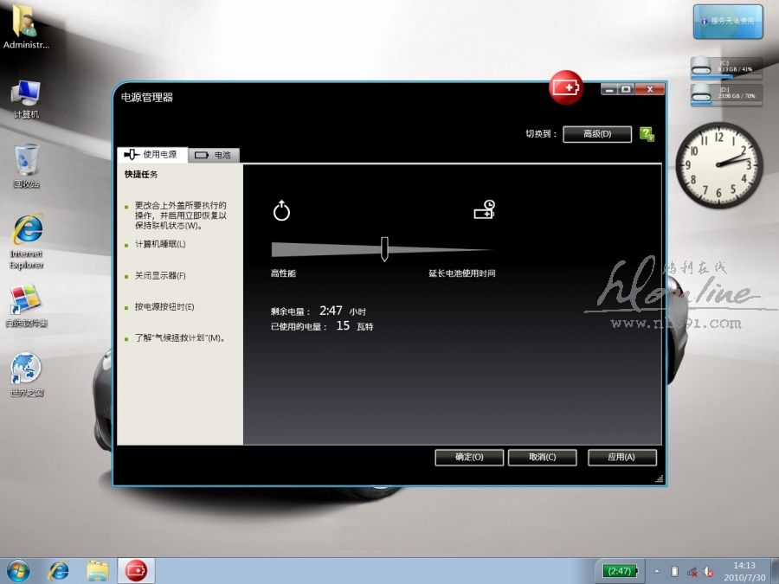Open the green help icon
This screenshot has height=584, width=779.
(x=647, y=134)
